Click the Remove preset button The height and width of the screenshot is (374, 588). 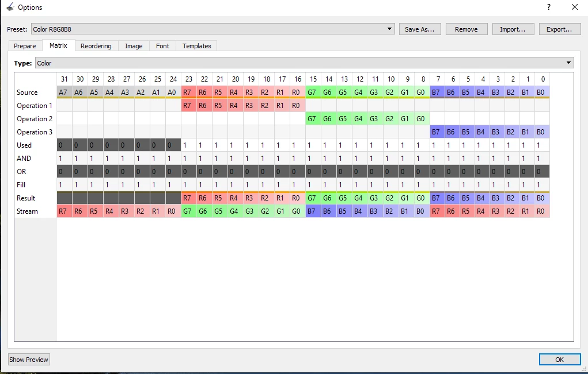(x=466, y=29)
